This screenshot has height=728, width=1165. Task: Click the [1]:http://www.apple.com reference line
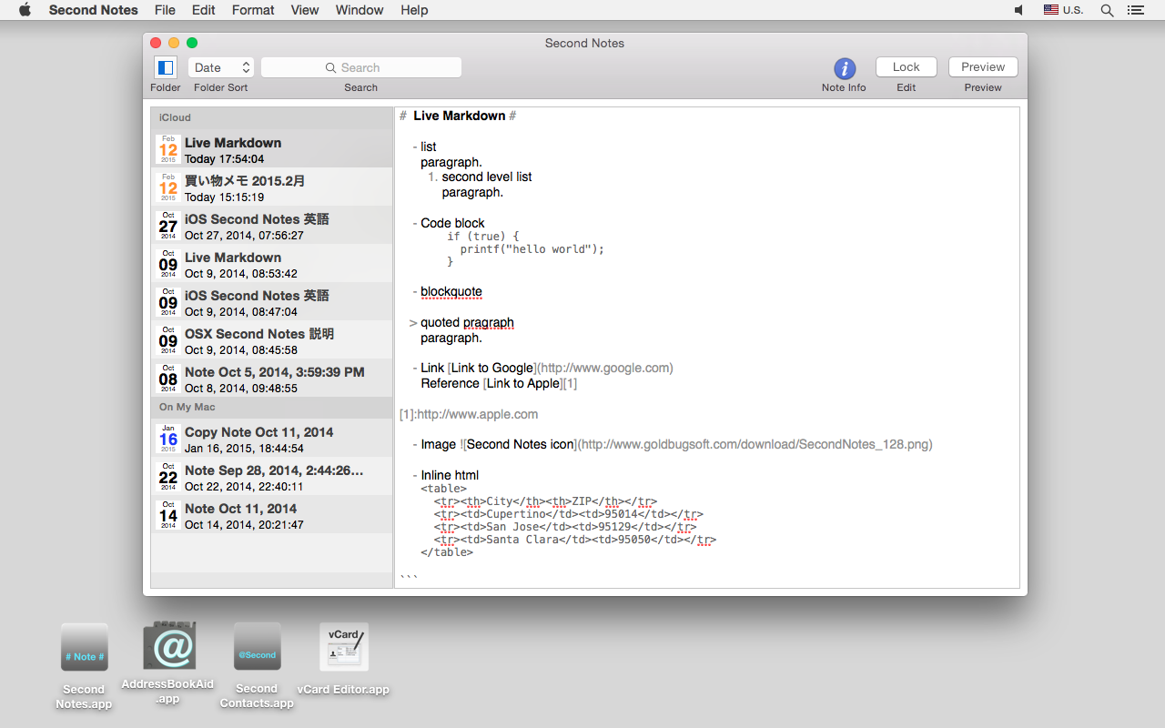click(469, 414)
